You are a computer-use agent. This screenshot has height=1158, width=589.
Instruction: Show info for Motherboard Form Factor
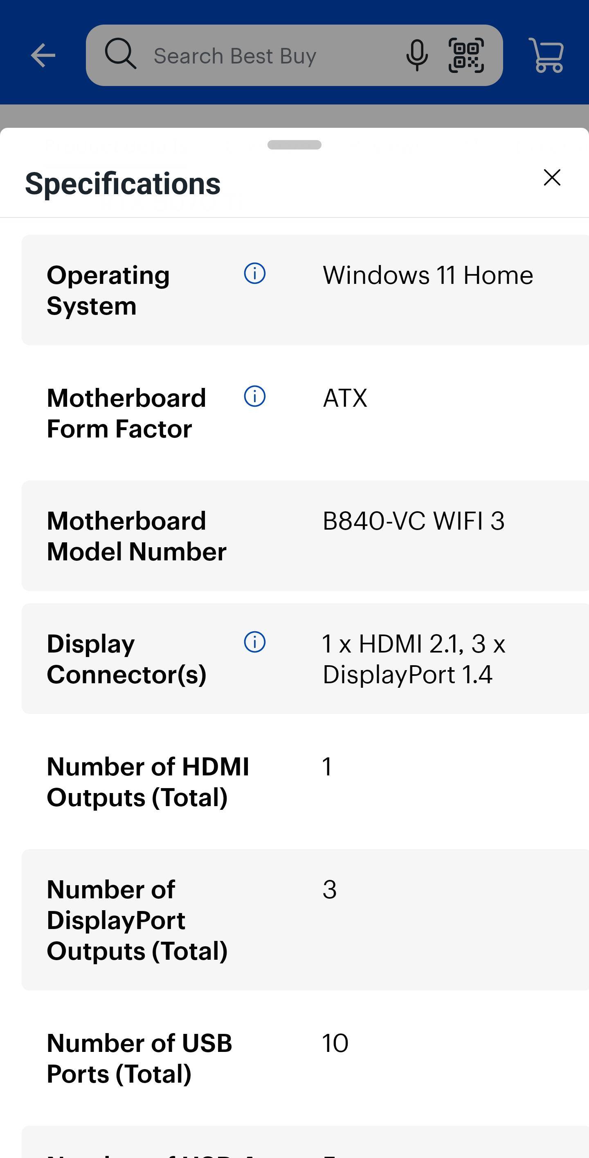coord(254,396)
